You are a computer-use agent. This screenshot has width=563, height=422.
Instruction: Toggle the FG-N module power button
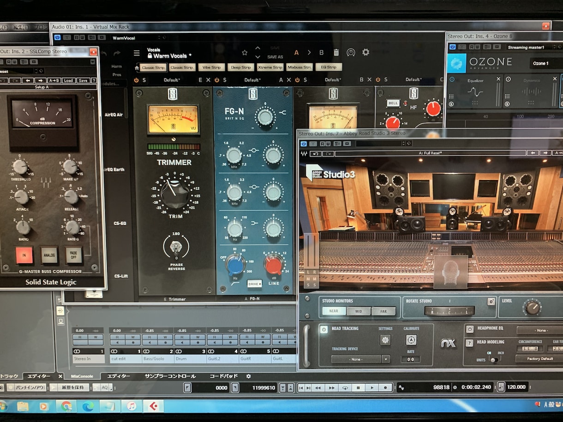tap(217, 80)
